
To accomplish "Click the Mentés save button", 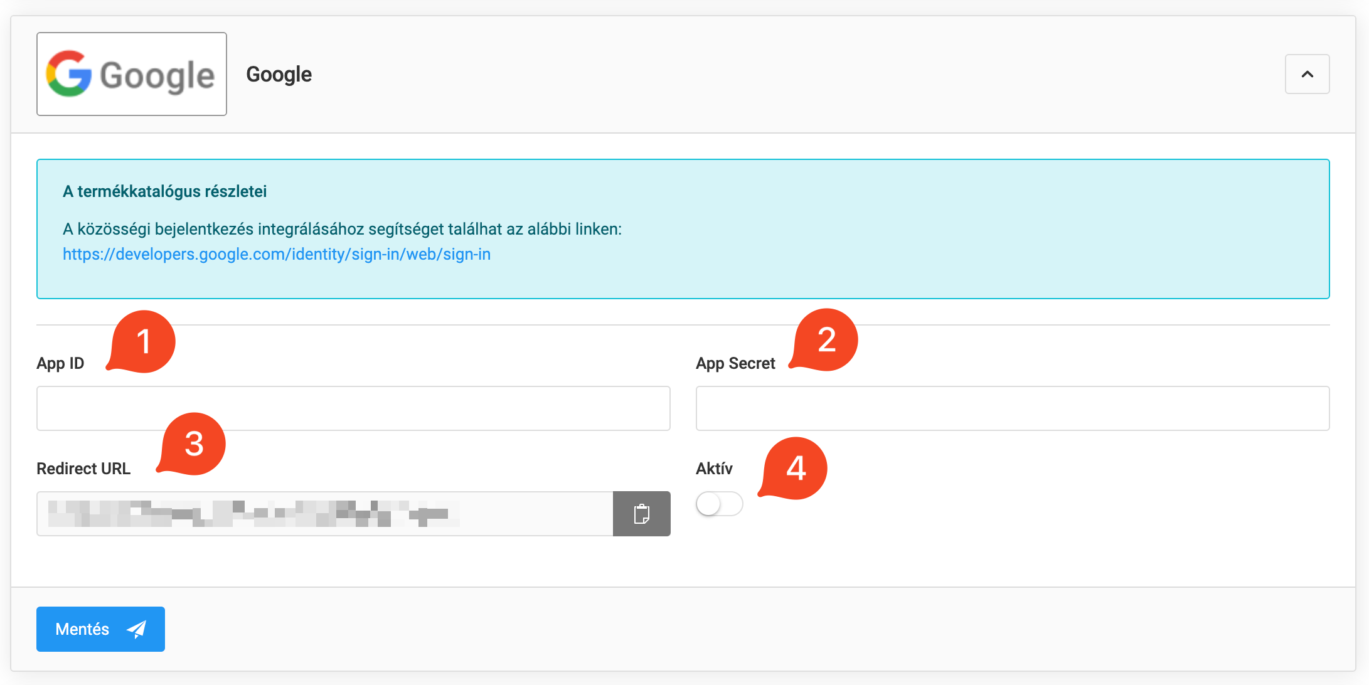I will tap(100, 629).
